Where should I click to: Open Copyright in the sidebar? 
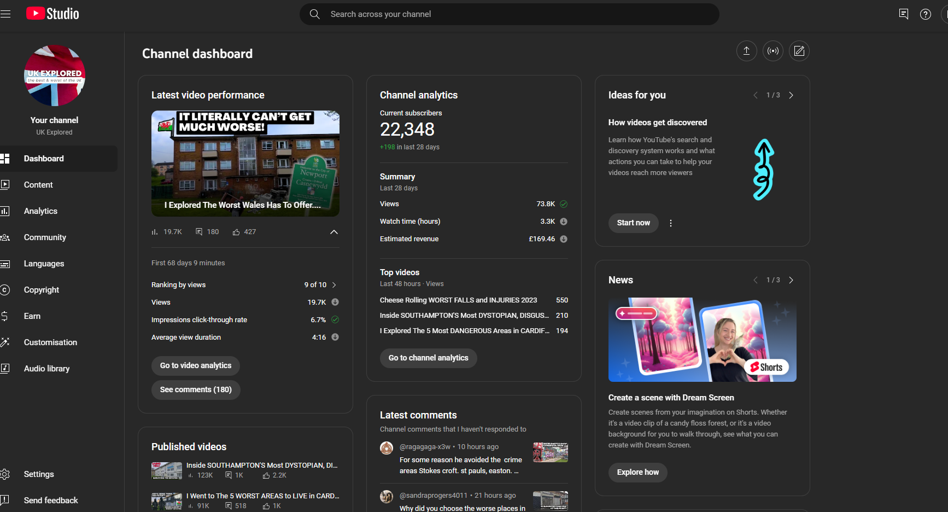pyautogui.click(x=58, y=290)
